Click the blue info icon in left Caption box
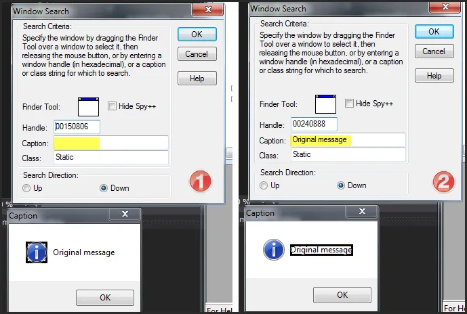The image size is (467, 314). tap(37, 252)
